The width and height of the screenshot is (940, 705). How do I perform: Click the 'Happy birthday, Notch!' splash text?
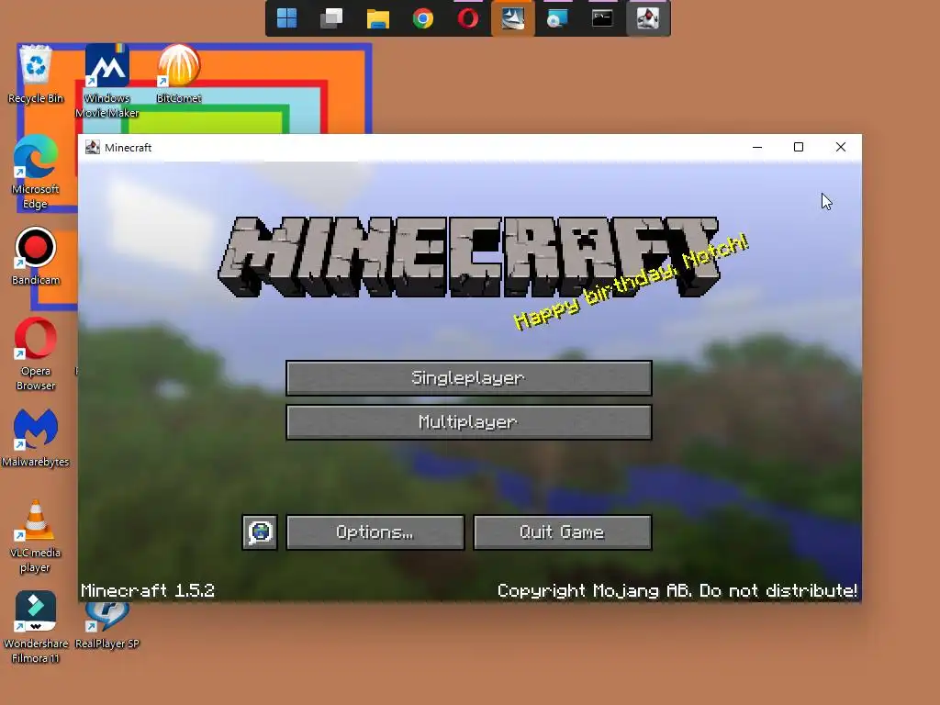tap(631, 282)
